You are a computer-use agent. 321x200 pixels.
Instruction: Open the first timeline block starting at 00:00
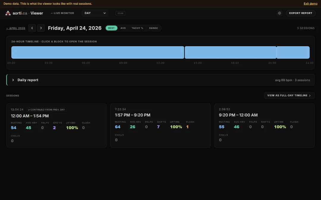click(98, 52)
